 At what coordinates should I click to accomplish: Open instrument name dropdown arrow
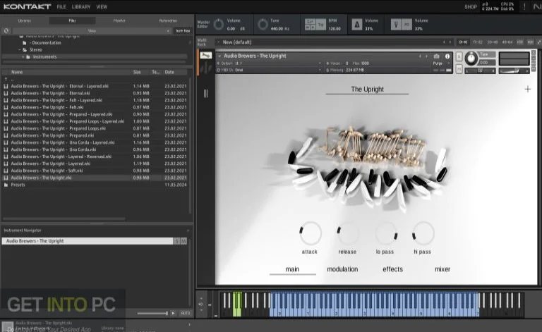[x=219, y=56]
